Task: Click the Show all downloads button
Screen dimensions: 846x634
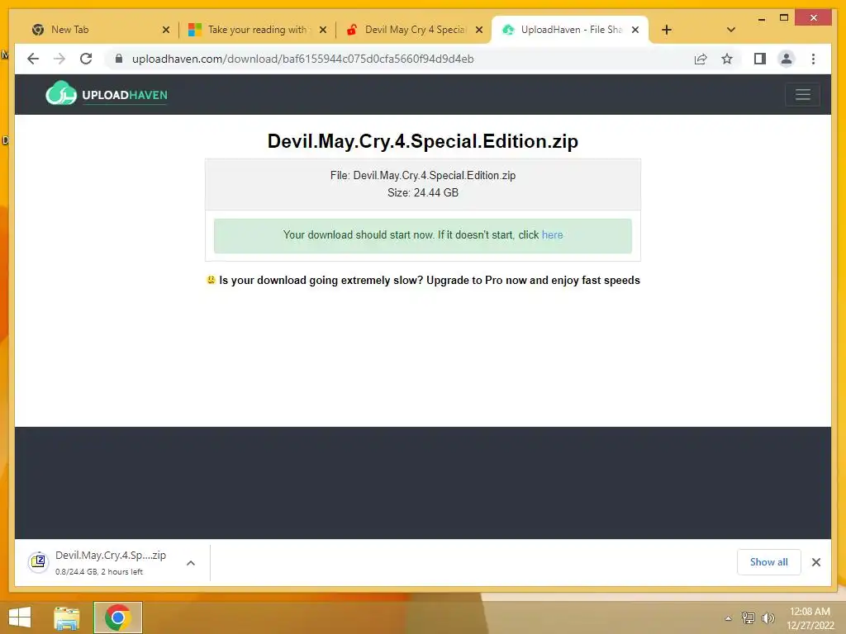Action: 769,562
